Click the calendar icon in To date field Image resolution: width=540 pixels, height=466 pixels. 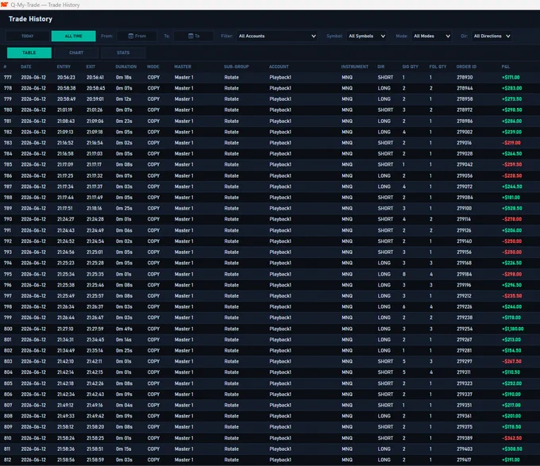pyautogui.click(x=191, y=36)
